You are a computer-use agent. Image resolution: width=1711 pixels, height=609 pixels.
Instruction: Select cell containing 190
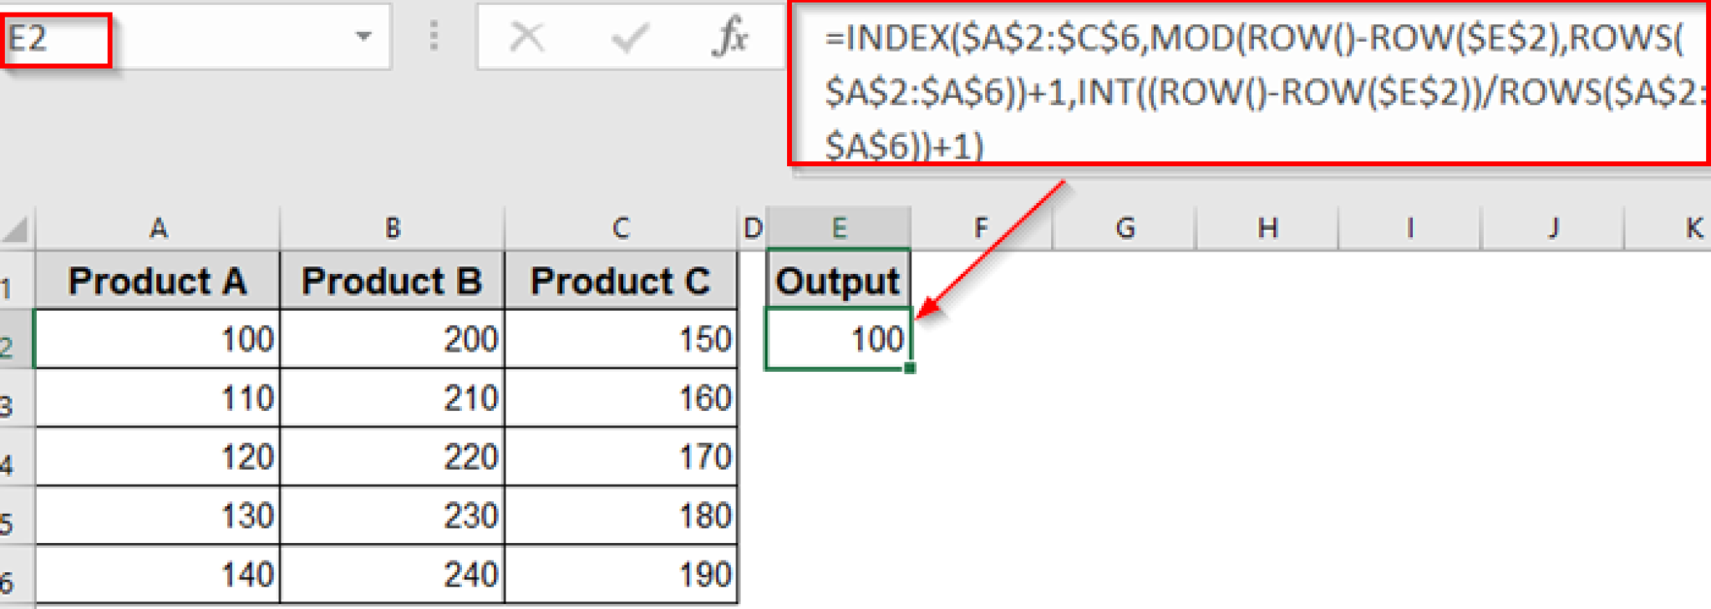pyautogui.click(x=621, y=575)
